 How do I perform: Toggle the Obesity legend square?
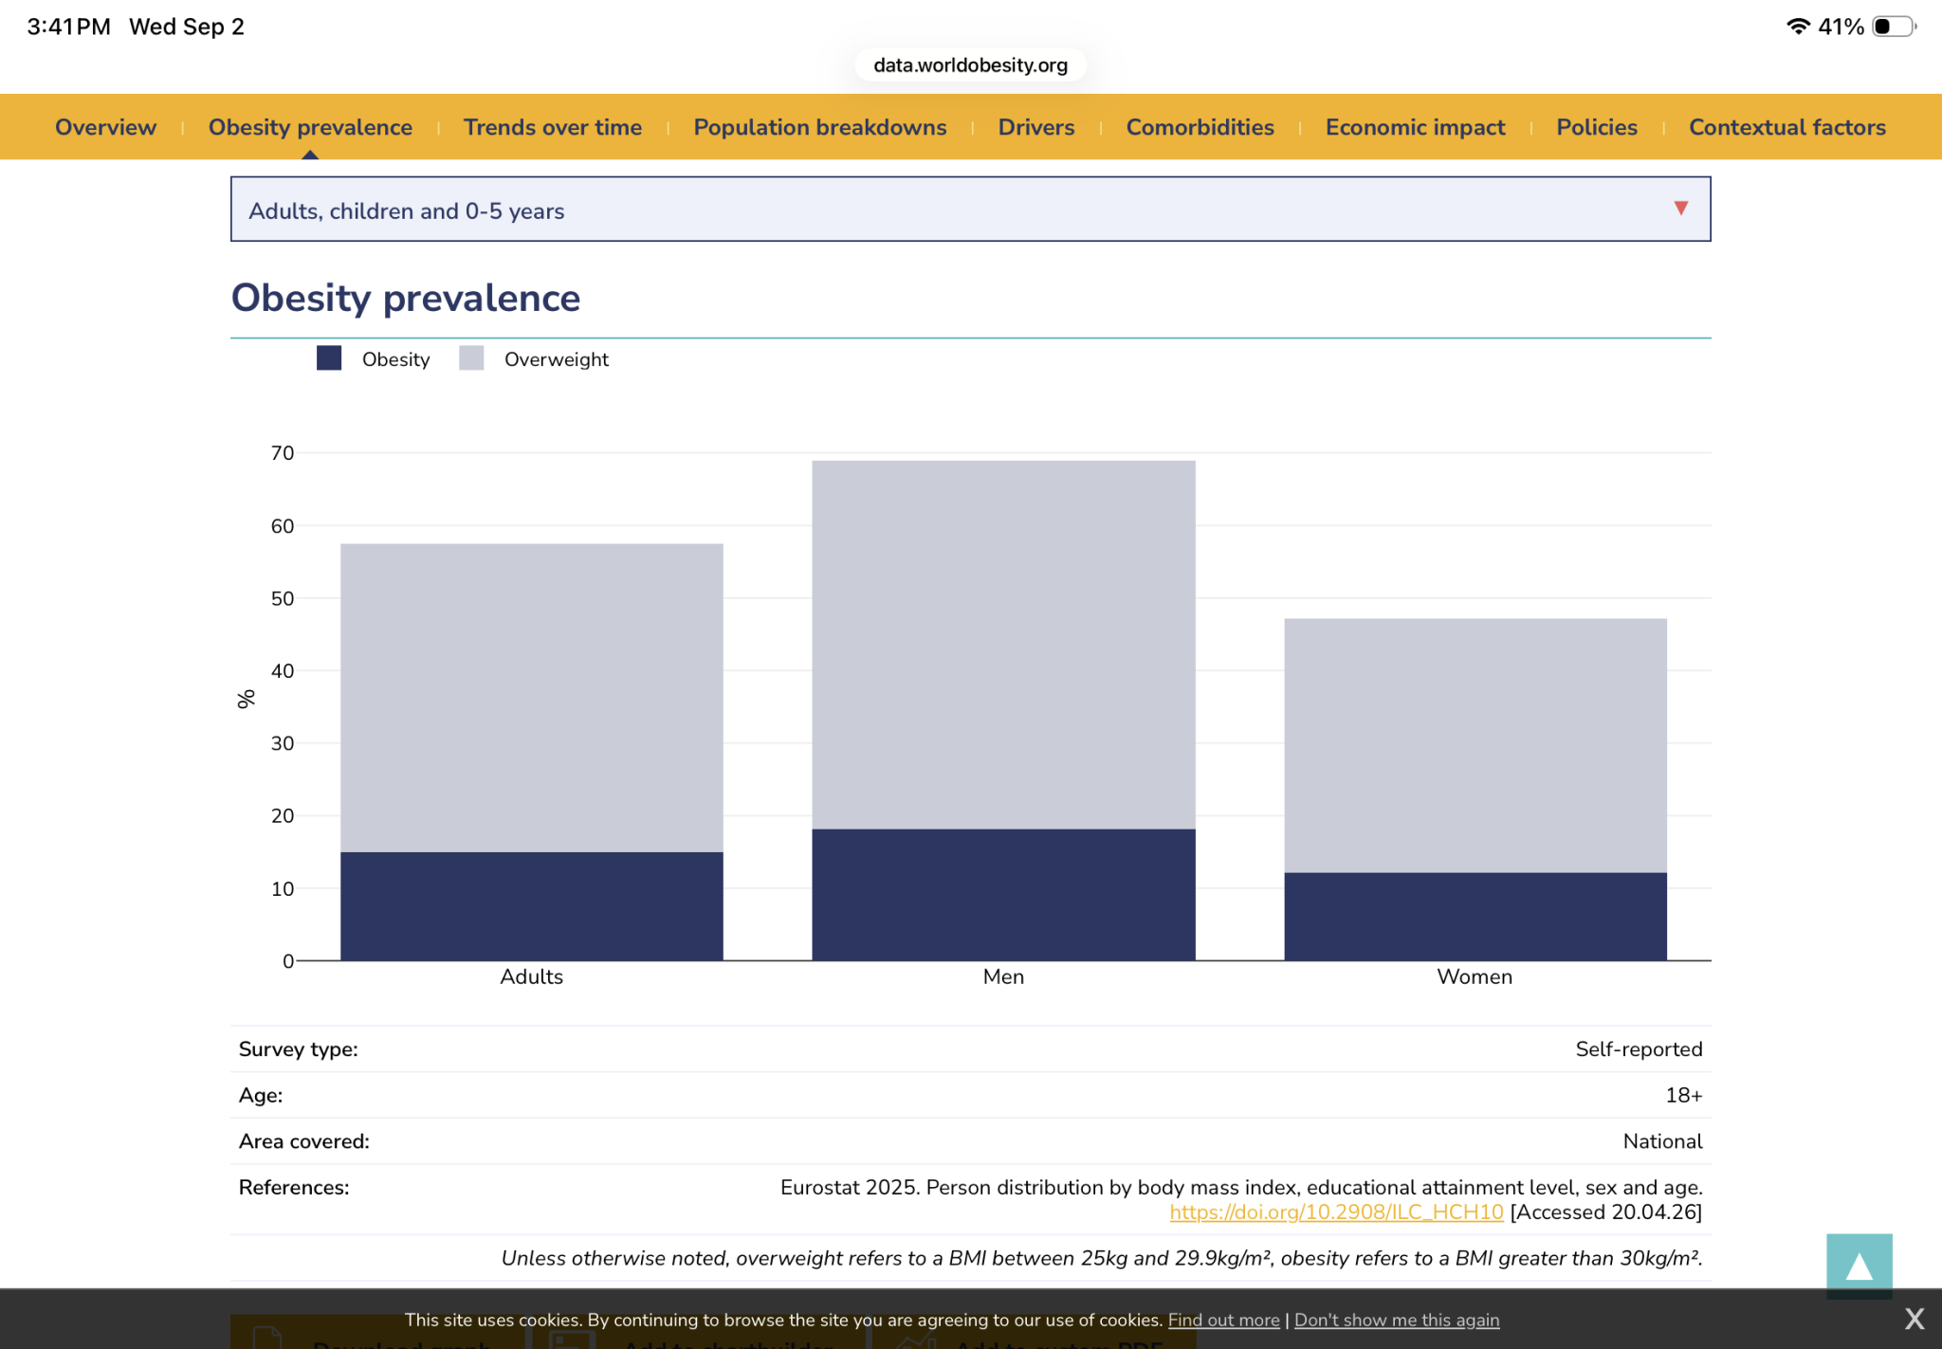(x=329, y=358)
